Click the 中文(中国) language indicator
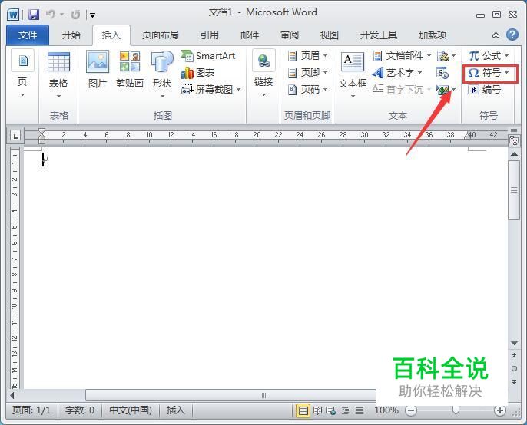This screenshot has width=527, height=425. (x=131, y=410)
